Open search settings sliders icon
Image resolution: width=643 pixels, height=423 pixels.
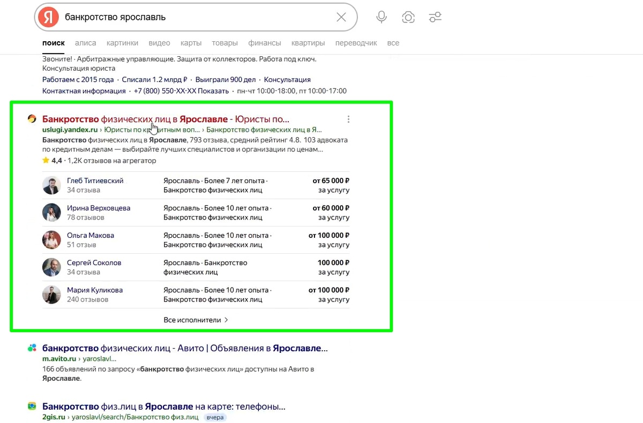(435, 17)
